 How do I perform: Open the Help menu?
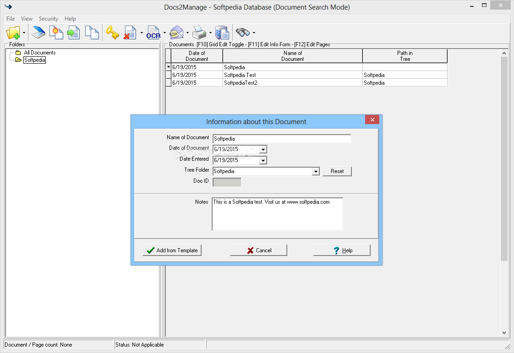[x=70, y=19]
